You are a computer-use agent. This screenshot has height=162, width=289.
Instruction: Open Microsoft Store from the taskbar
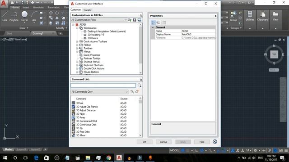click(x=47, y=158)
